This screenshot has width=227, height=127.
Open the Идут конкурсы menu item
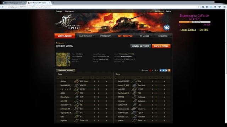click(x=125, y=36)
